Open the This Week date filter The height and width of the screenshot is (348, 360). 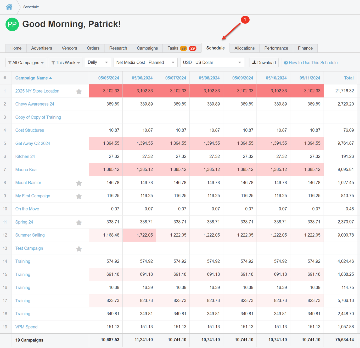[65, 63]
